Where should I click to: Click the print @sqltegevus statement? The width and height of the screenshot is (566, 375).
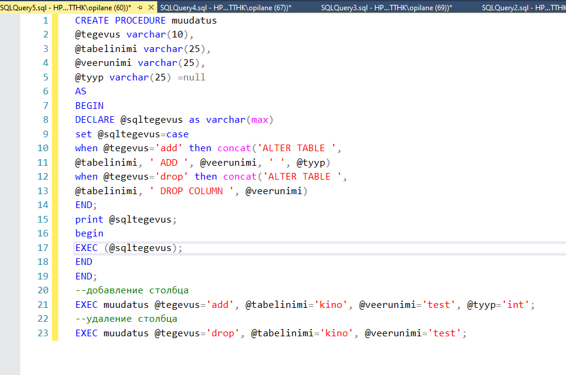tap(126, 220)
